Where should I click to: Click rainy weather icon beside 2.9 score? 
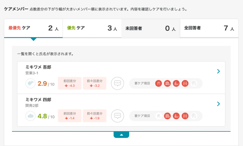tap(31, 84)
